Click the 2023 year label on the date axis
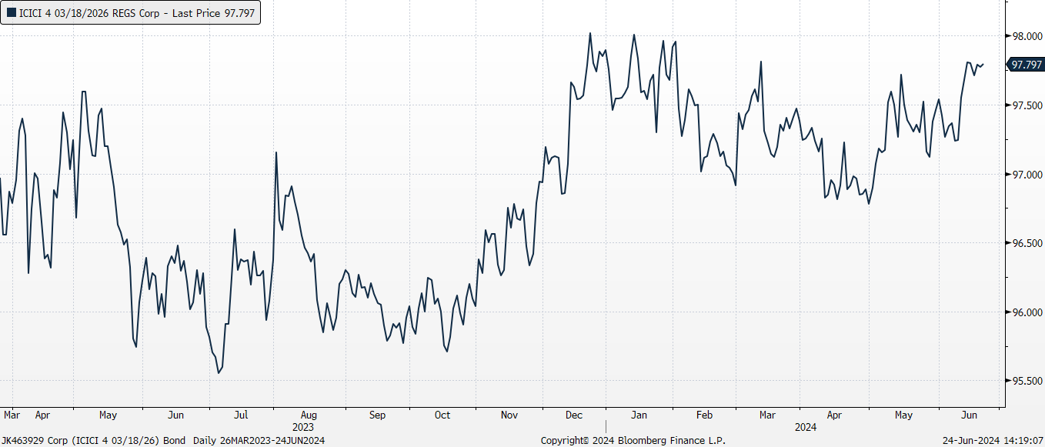 [303, 426]
